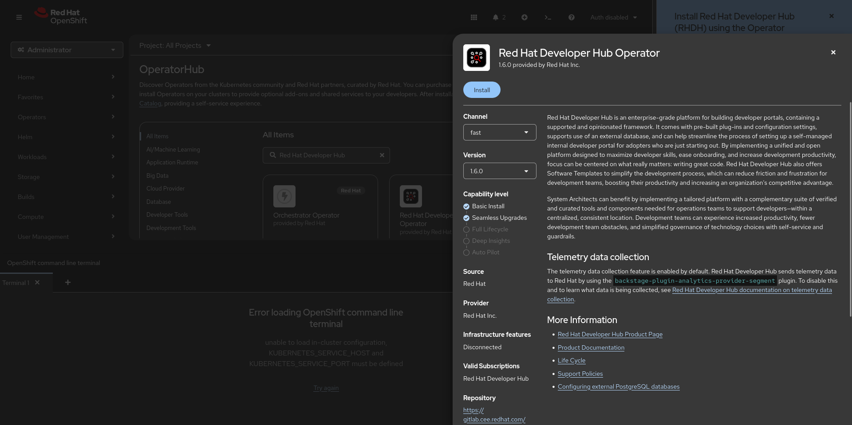Select the Developer Tools category
This screenshot has width=852, height=425.
[x=167, y=214]
